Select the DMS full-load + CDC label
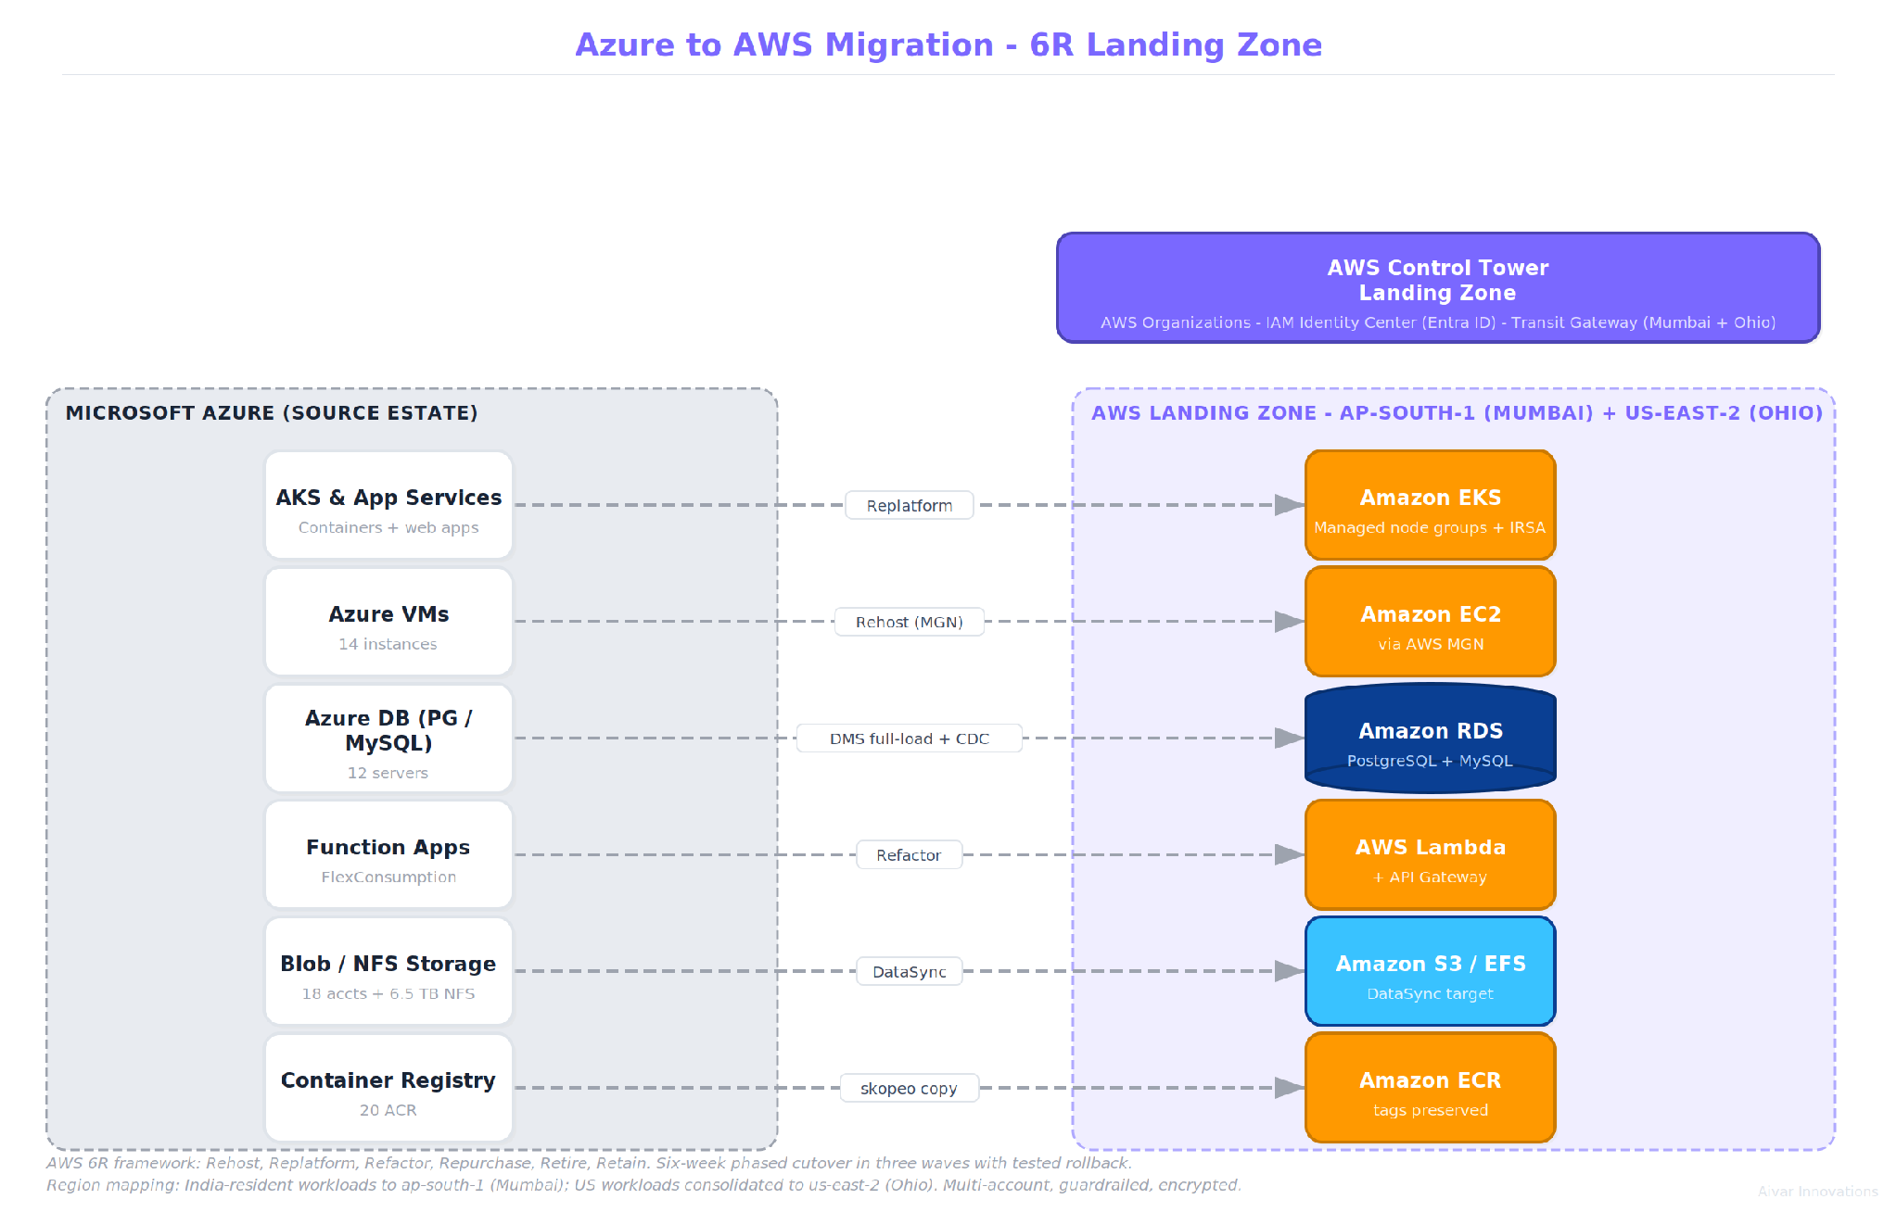 coord(910,739)
